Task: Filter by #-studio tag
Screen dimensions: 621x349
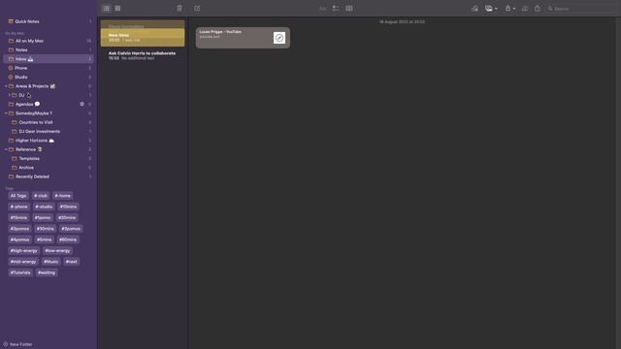Action: tap(44, 206)
